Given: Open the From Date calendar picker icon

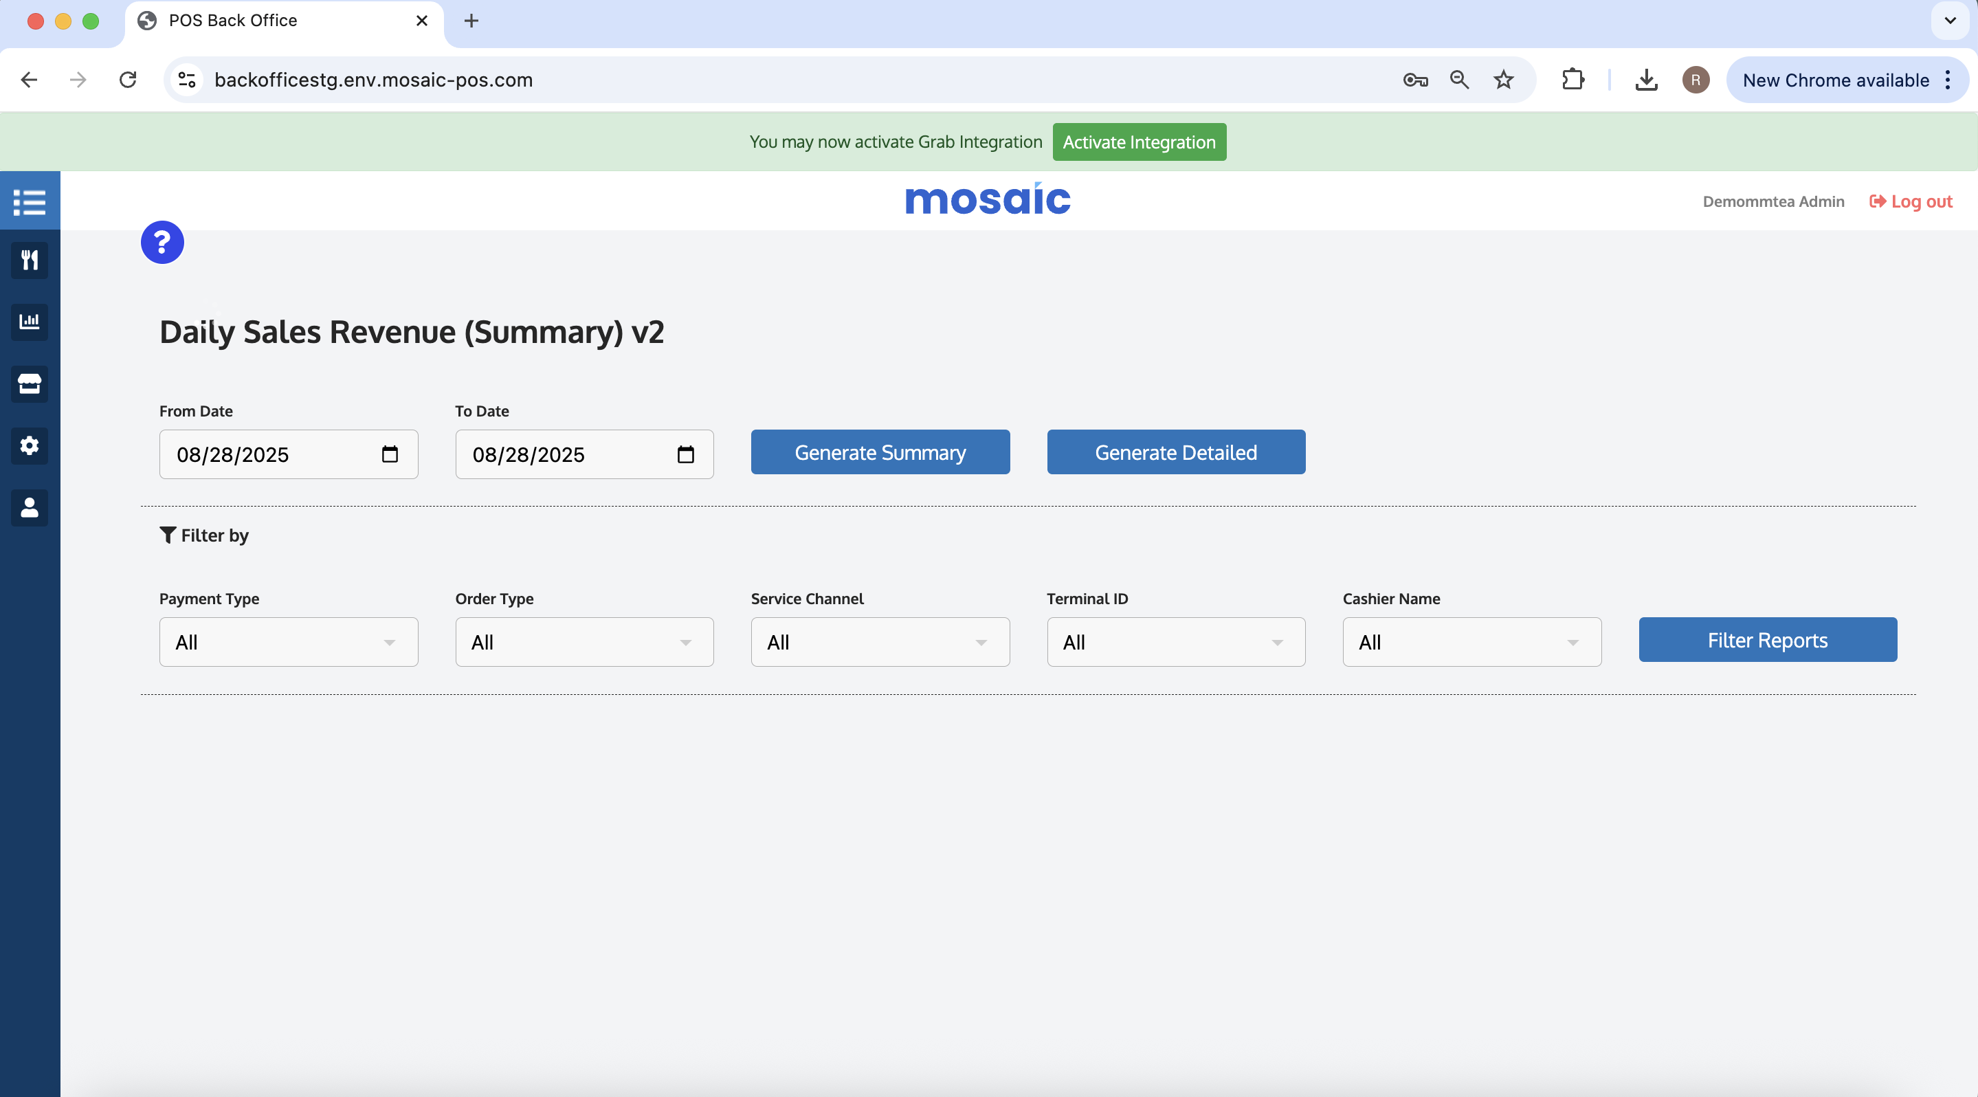Looking at the screenshot, I should click(x=389, y=454).
